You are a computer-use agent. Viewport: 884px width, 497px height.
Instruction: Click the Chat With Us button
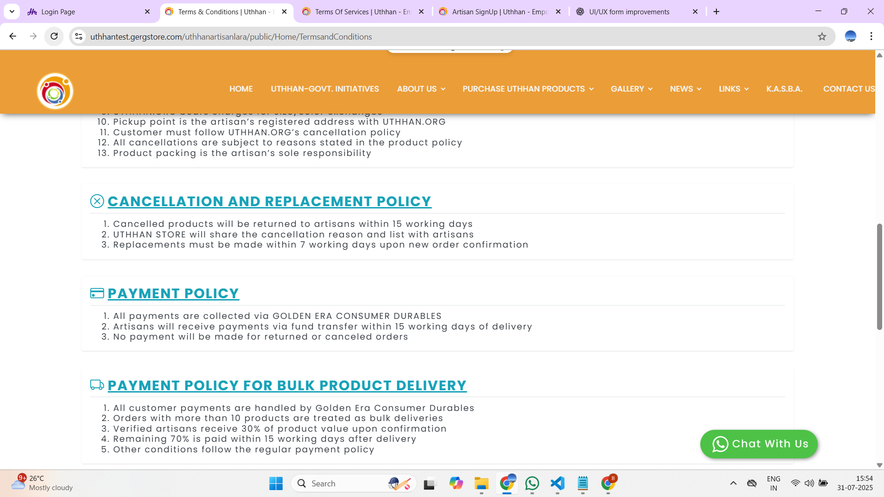click(759, 444)
